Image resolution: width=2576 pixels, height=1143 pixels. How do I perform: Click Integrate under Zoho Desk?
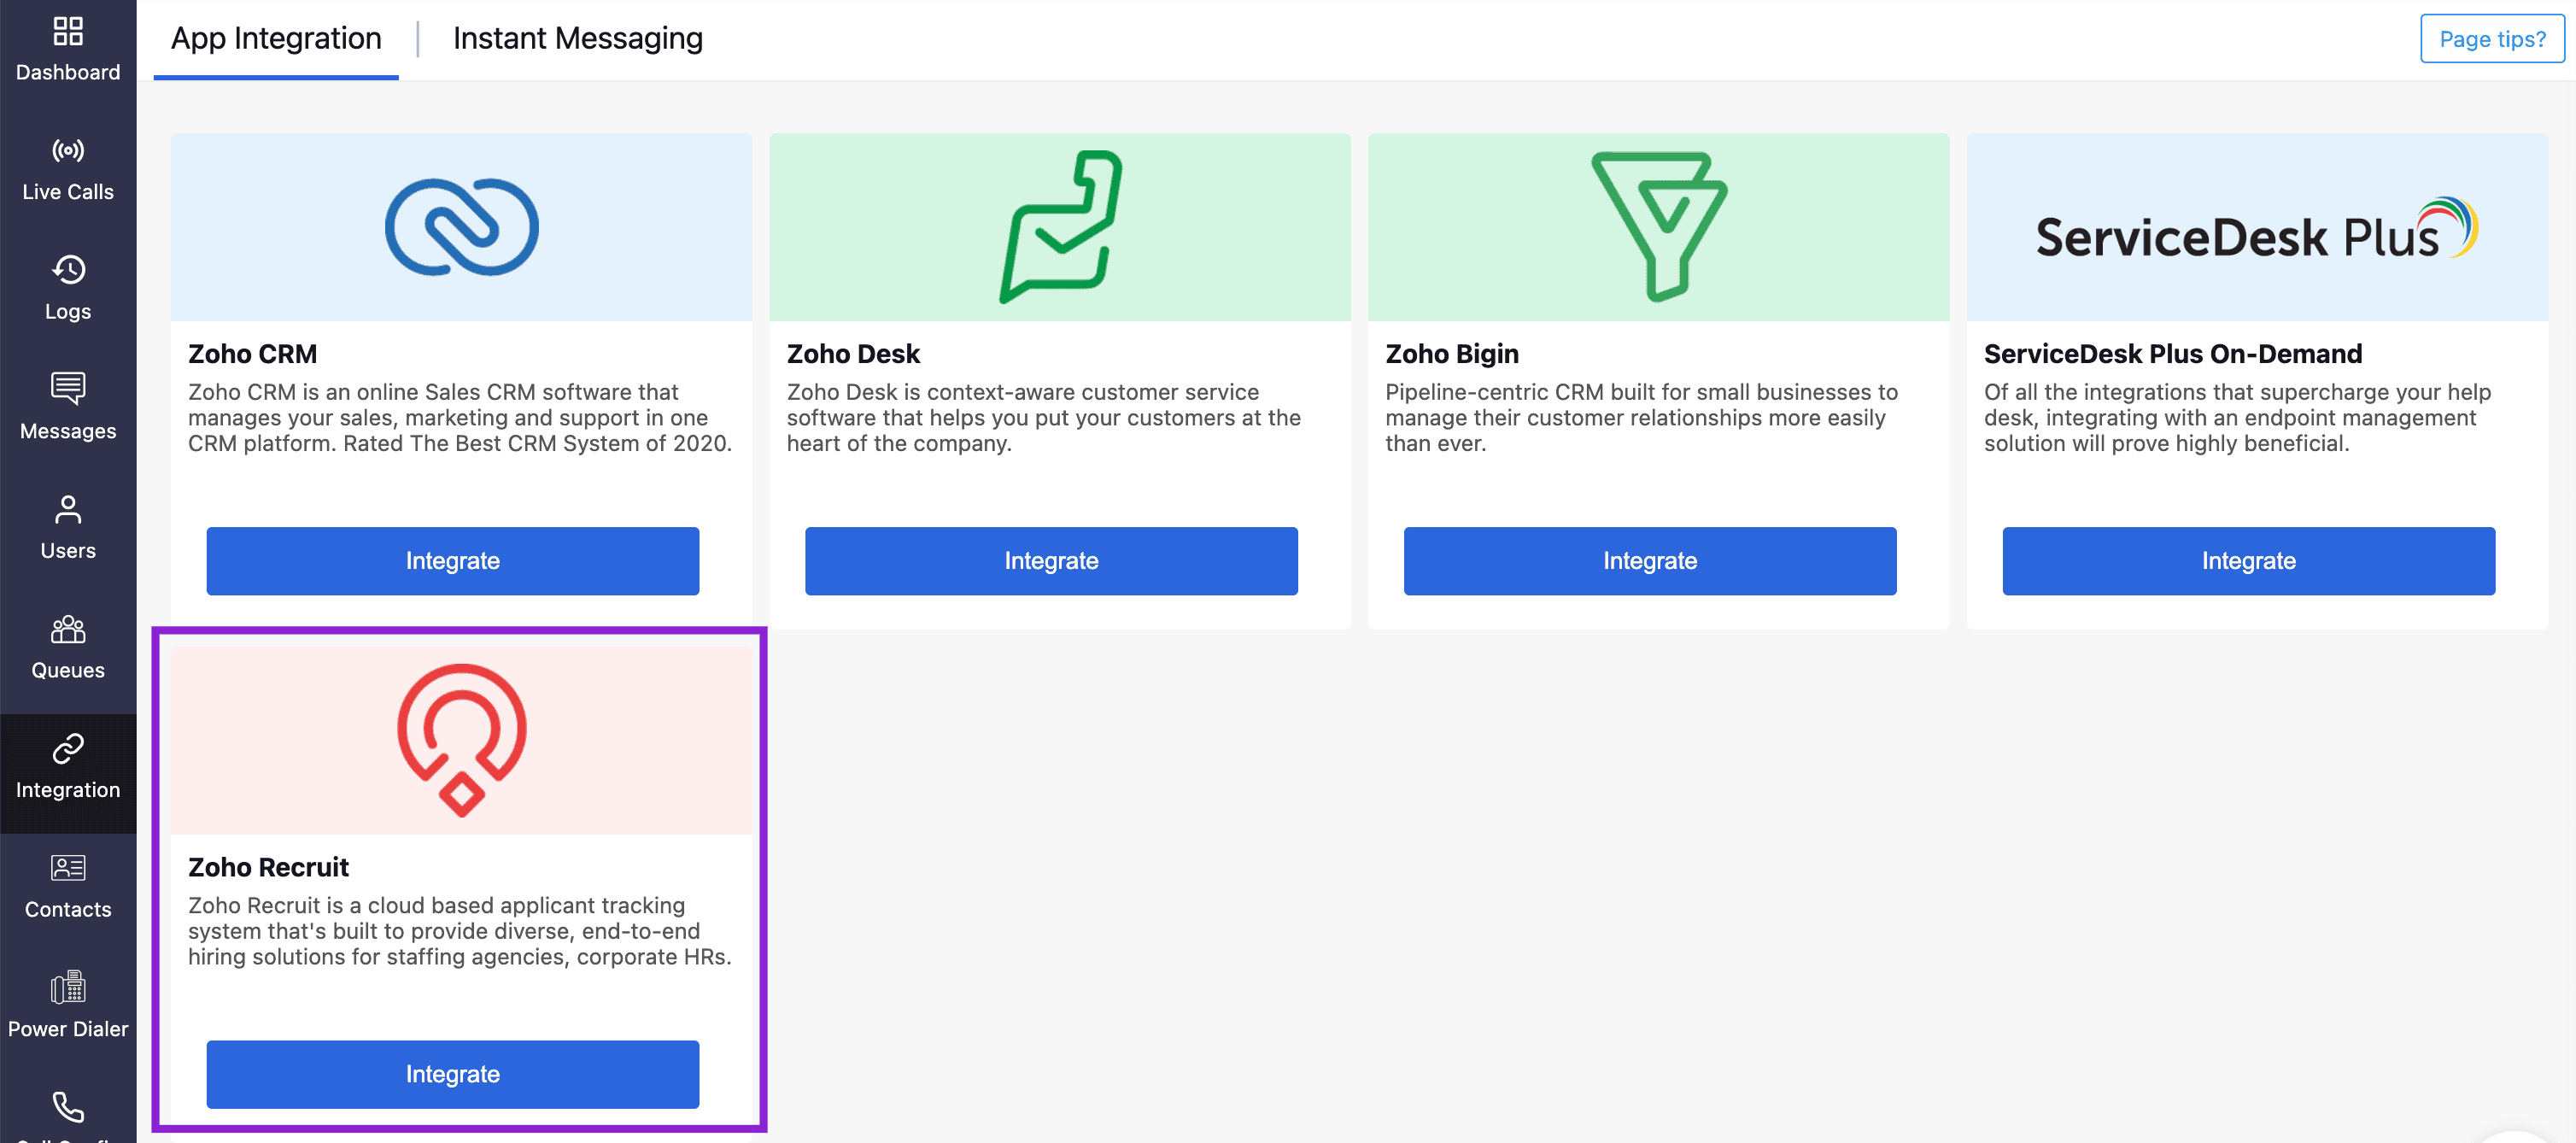(1051, 561)
